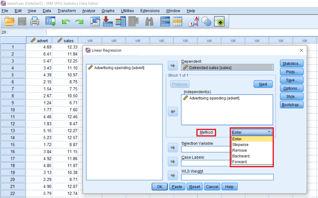Click the Paste button
The image size is (318, 198).
click(177, 187)
